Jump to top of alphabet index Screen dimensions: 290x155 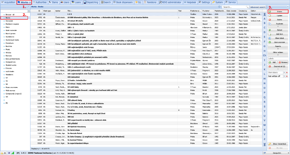pyautogui.click(x=264, y=14)
